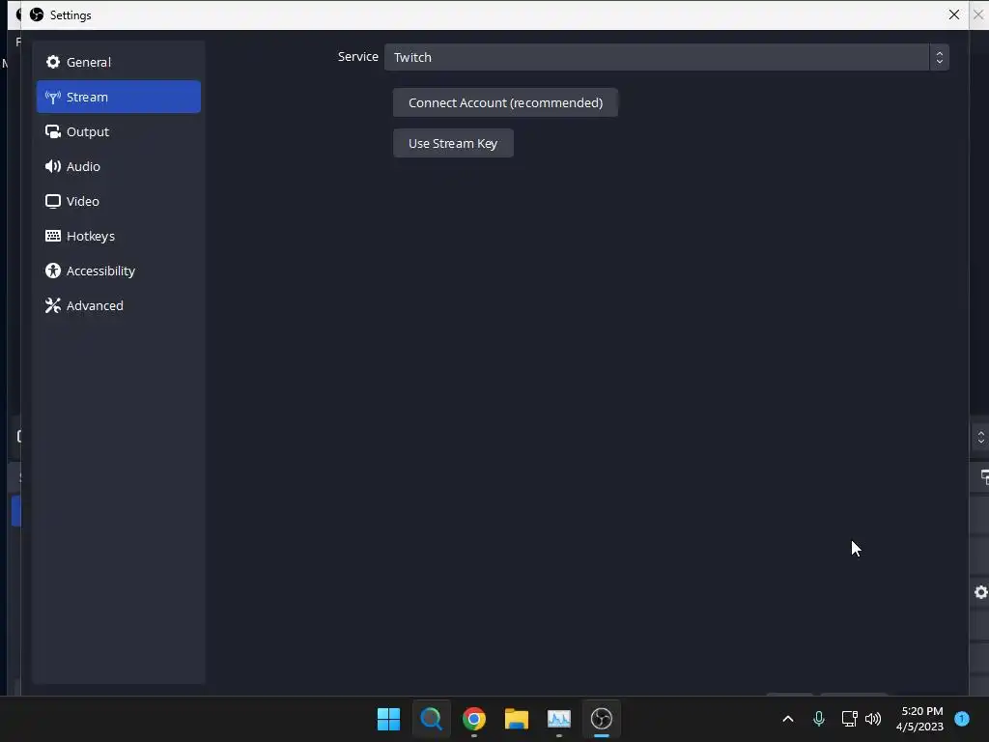Show hidden system tray icons
989x742 pixels.
pos(788,719)
